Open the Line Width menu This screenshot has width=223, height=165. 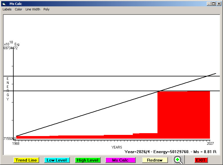tap(33, 9)
